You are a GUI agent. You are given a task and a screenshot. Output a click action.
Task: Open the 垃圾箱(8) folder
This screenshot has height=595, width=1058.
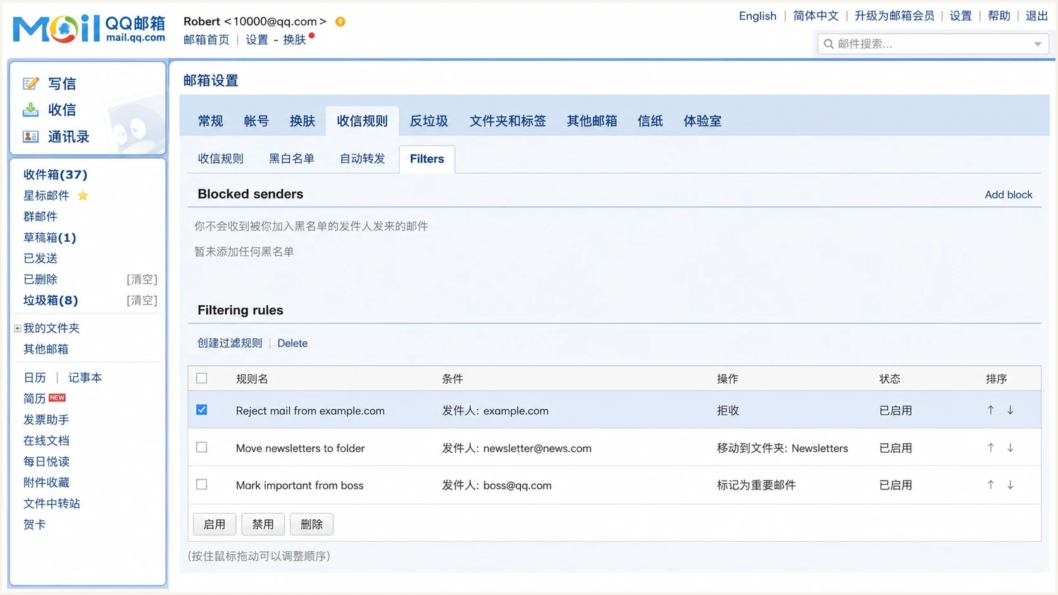51,300
